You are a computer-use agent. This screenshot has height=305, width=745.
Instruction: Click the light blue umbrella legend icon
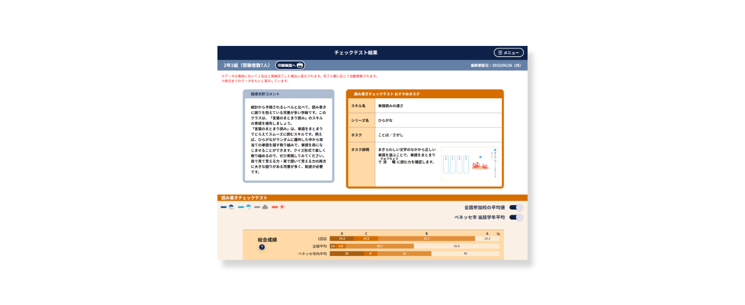(249, 207)
